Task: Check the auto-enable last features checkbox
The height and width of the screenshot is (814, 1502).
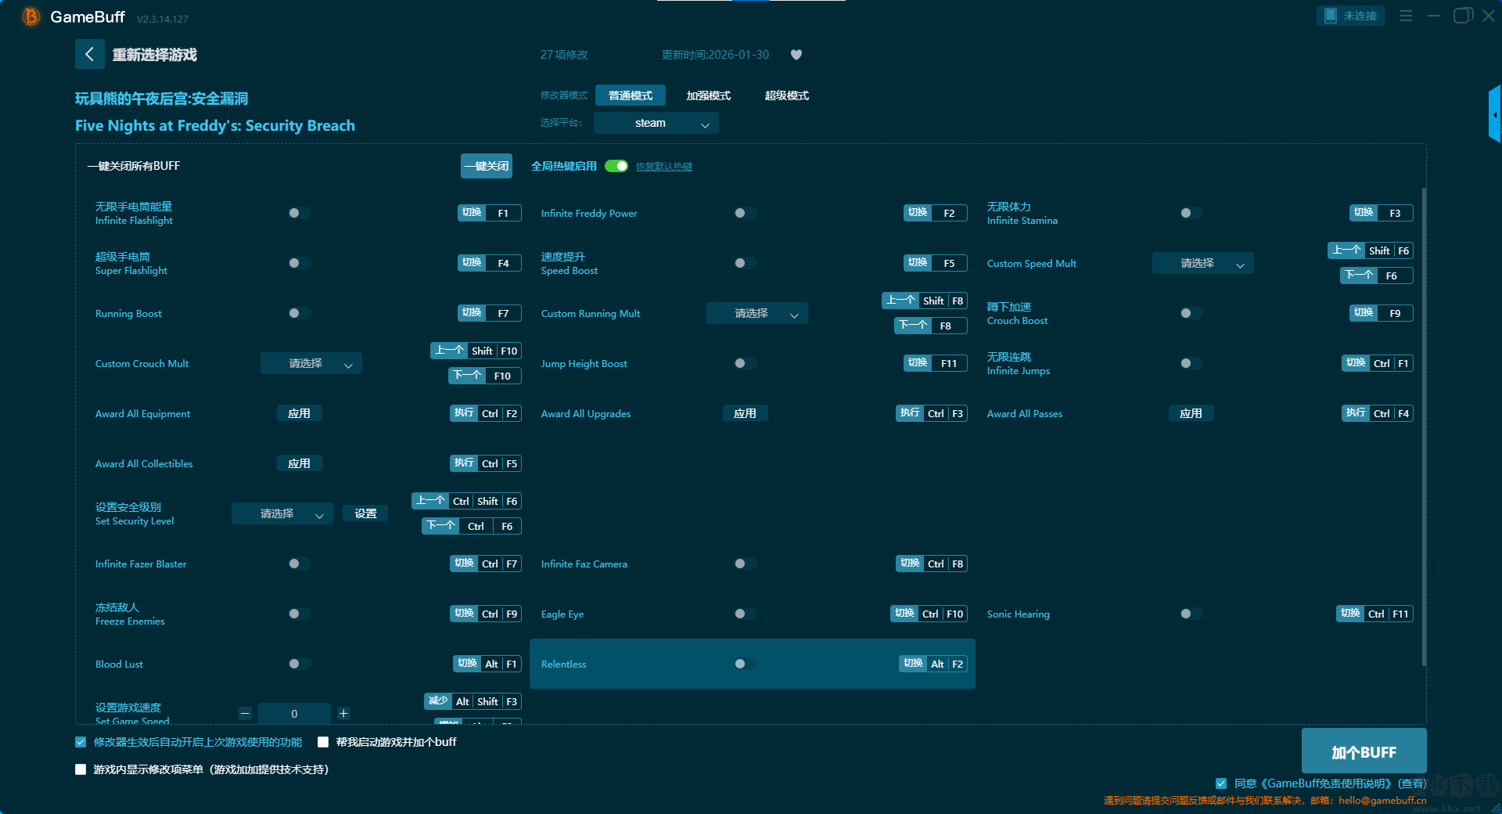Action: tap(81, 742)
